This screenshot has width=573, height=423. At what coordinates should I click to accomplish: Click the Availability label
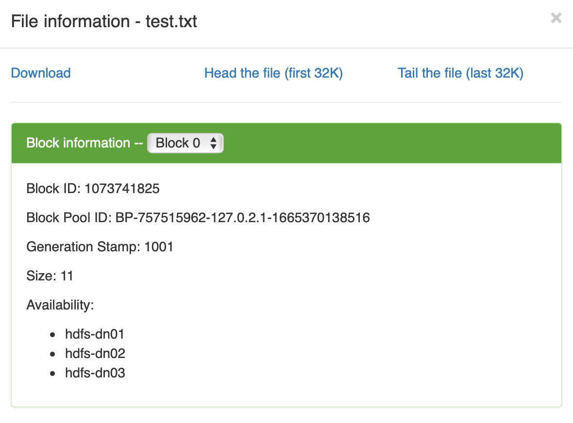point(60,305)
